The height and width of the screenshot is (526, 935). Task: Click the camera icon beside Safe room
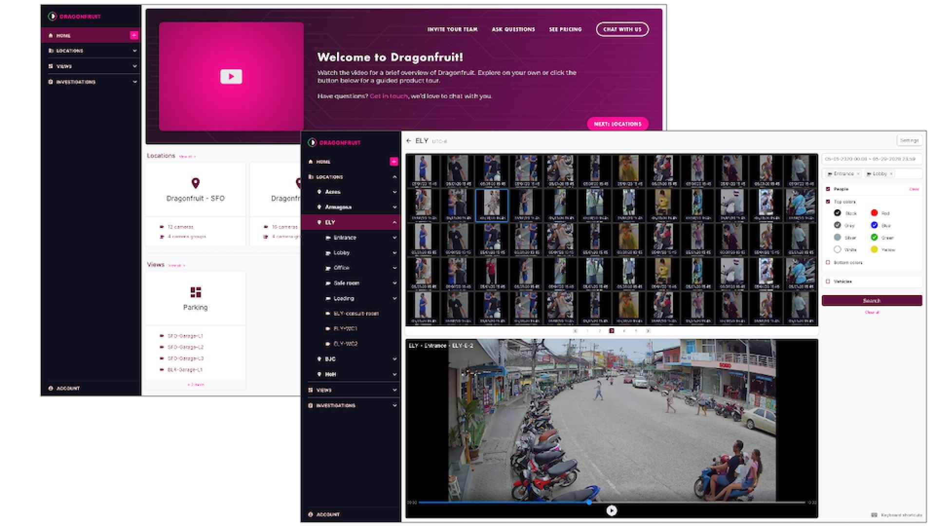tap(328, 283)
